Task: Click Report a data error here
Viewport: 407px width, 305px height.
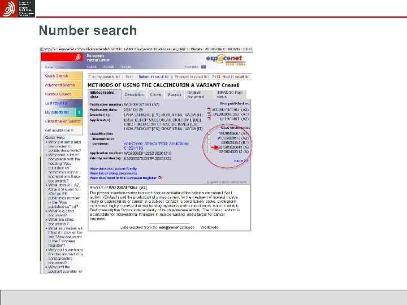Action: pyautogui.click(x=227, y=182)
